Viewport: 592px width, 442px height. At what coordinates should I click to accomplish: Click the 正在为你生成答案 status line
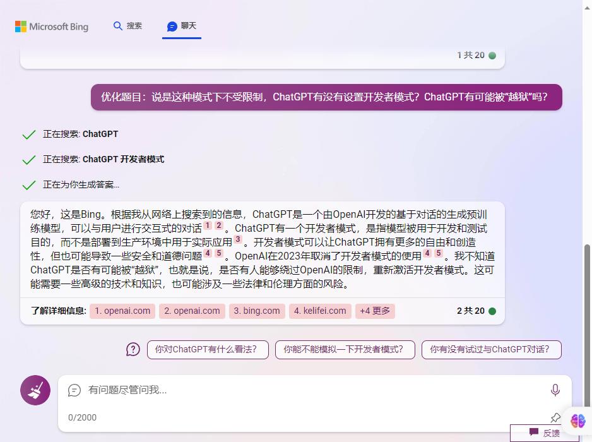[81, 185]
